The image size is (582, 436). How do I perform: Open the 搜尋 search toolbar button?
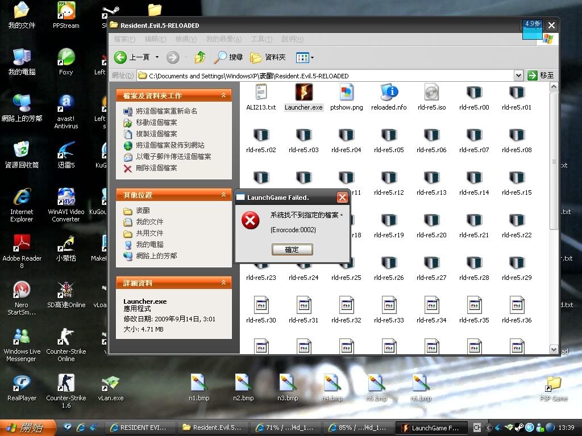228,57
